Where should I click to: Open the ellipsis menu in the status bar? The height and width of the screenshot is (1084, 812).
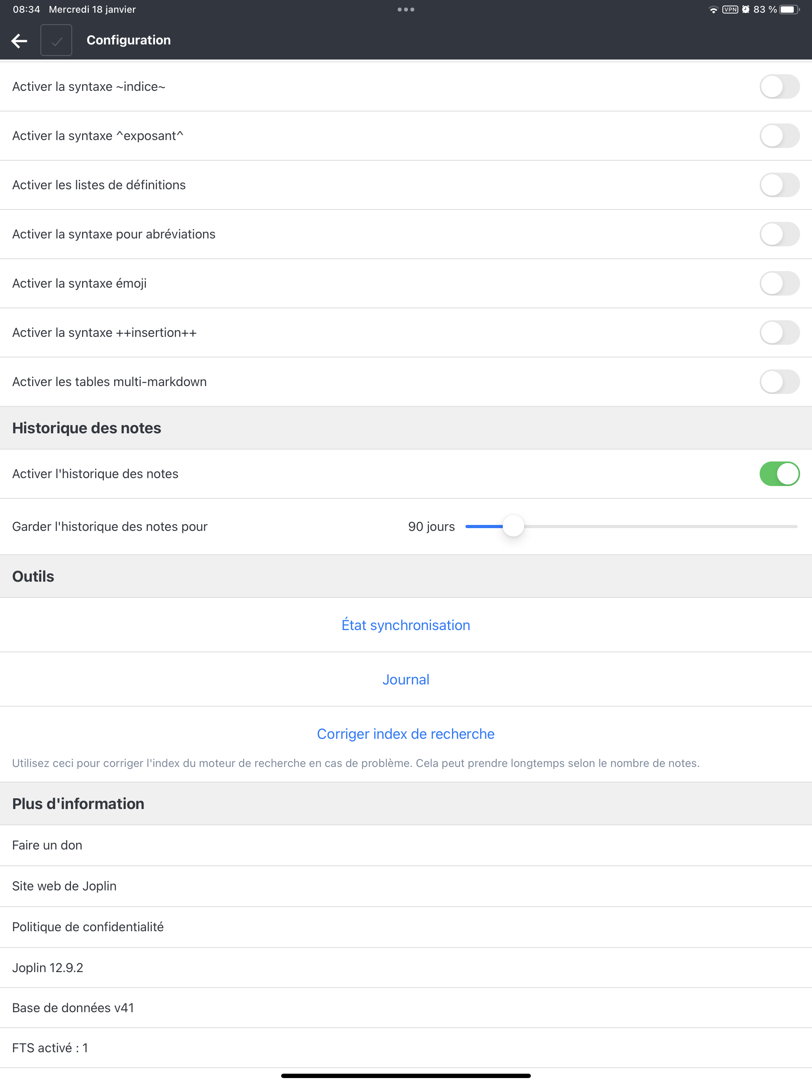(406, 9)
